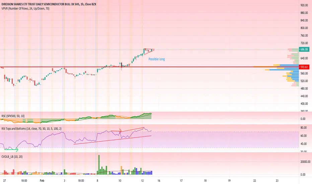The width and height of the screenshot is (312, 184).
Task: Click the 'Feb' date on time axis
Action: [42, 181]
